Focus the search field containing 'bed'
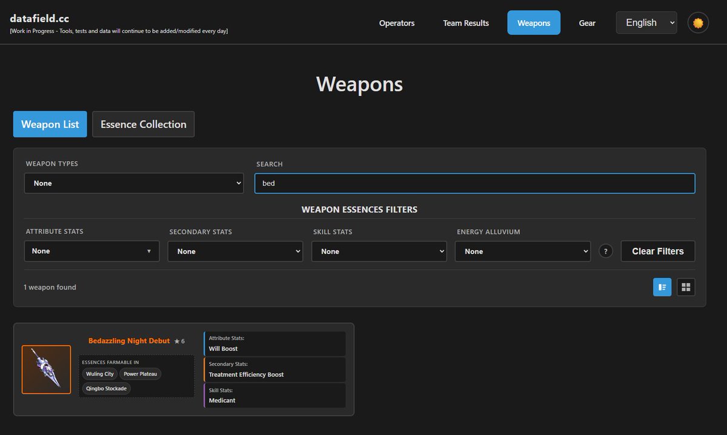Image resolution: width=727 pixels, height=435 pixels. [x=475, y=183]
